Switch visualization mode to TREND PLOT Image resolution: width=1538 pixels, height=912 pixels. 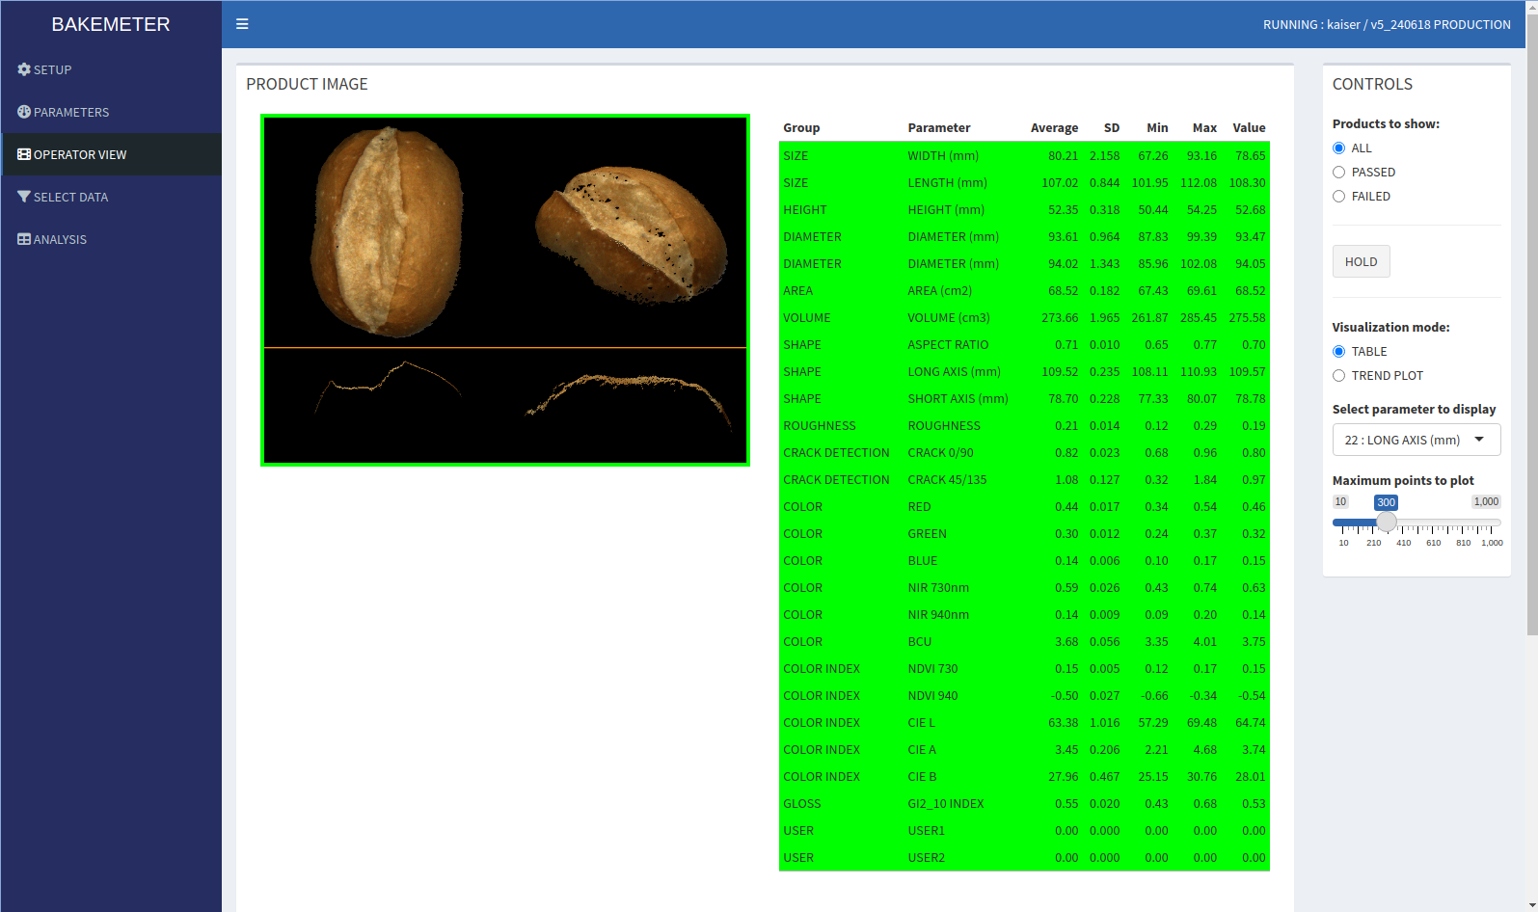(1338, 376)
